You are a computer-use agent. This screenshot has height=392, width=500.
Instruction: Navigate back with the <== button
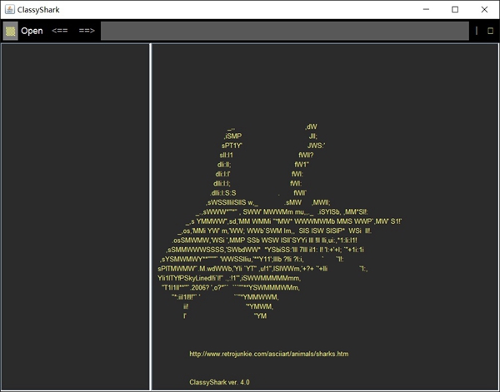pyautogui.click(x=60, y=31)
